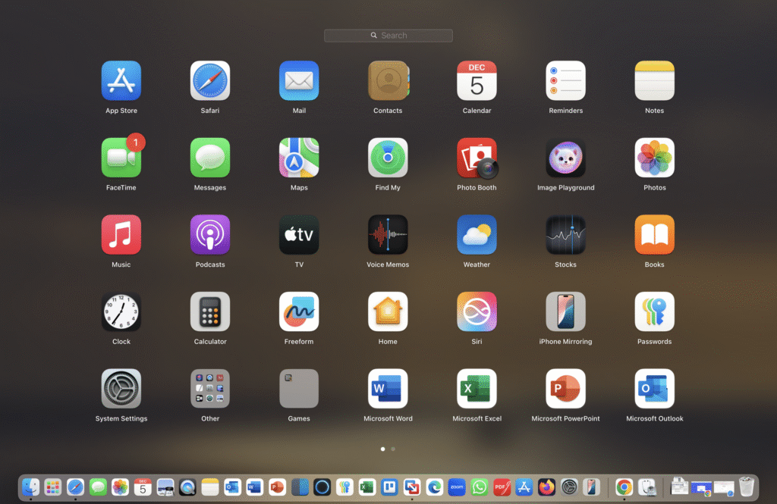Open the Other folder

coord(210,388)
